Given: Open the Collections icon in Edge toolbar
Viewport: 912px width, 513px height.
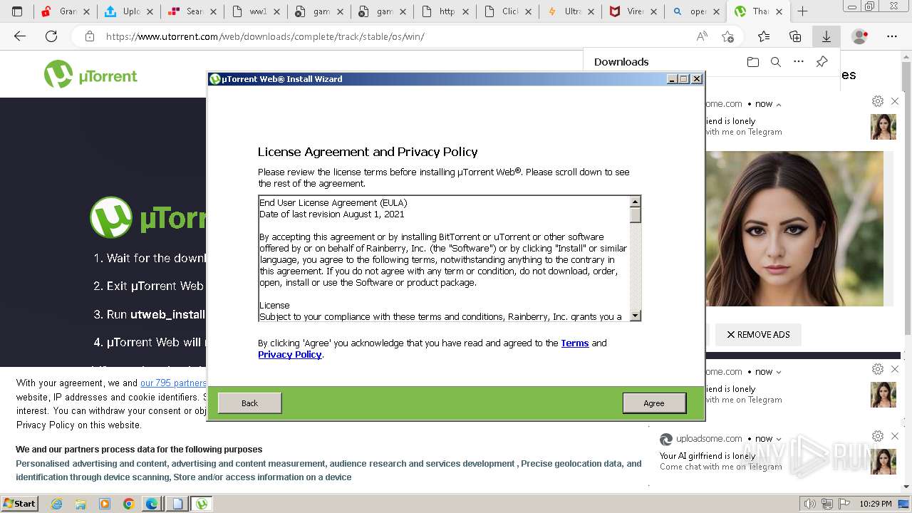Looking at the screenshot, I should point(795,36).
